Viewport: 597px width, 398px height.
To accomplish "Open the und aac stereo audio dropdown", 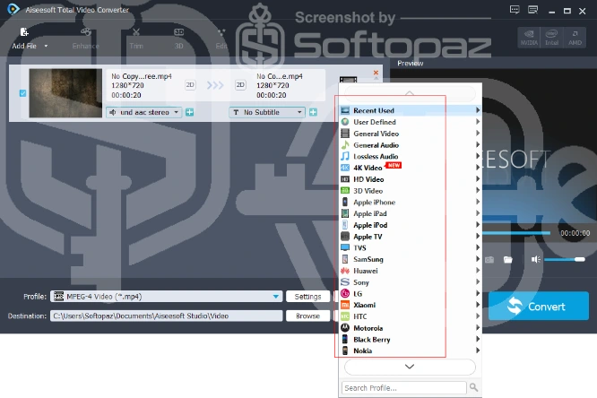I will tap(144, 112).
